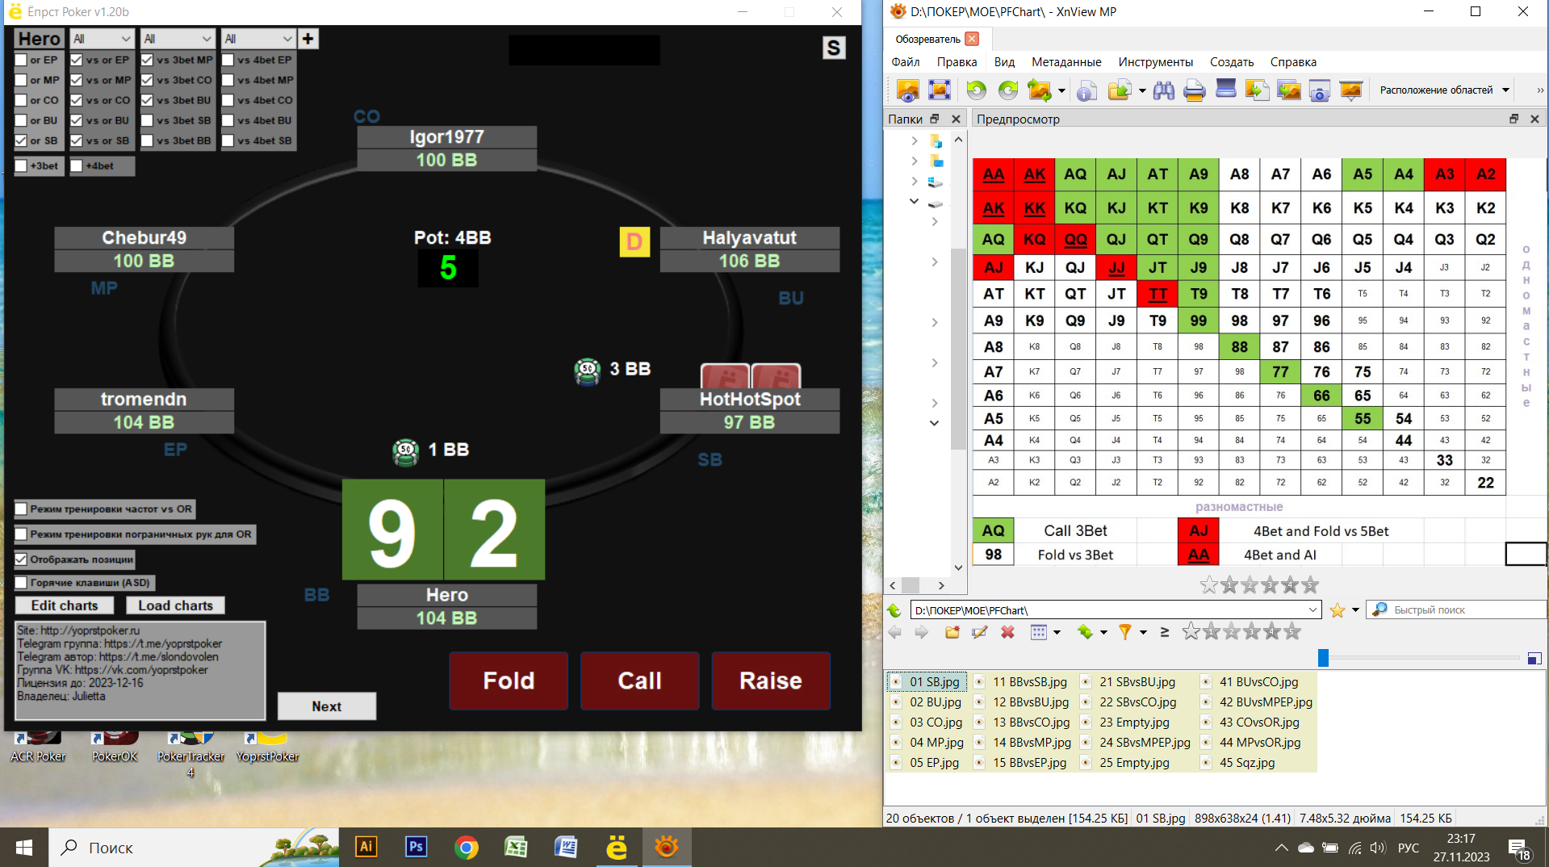Viewport: 1549px width, 867px height.
Task: Open the 'Файл' menu
Action: click(x=905, y=62)
